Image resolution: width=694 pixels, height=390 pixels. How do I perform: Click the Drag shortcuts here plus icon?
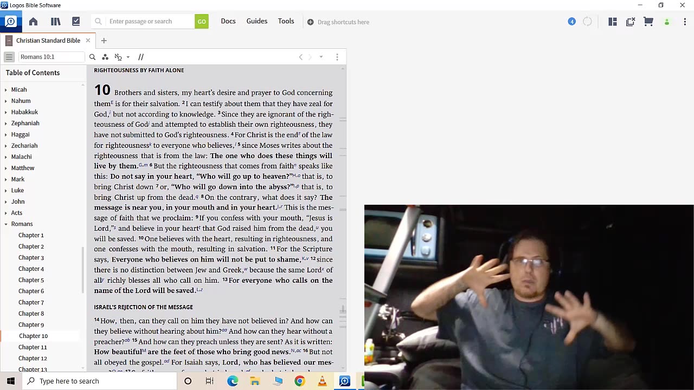point(310,22)
